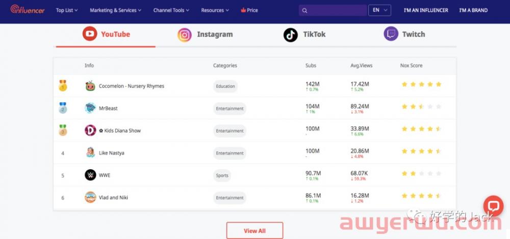This screenshot has width=510, height=239.
Task: Click the Info column header
Action: (x=89, y=65)
